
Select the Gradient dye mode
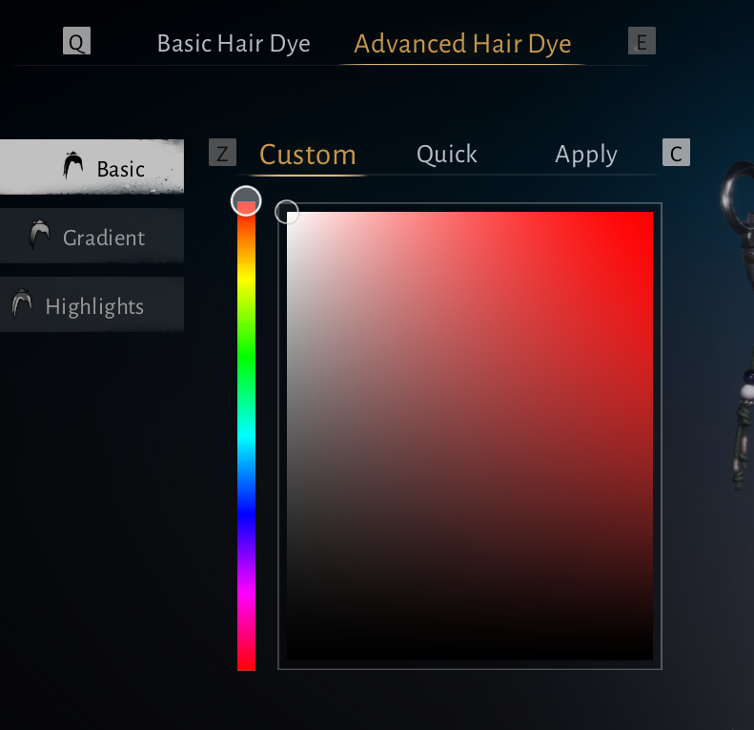click(x=92, y=236)
